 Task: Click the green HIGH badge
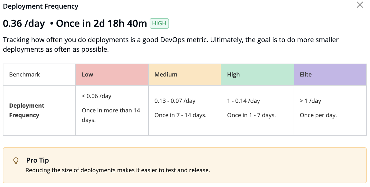[159, 23]
